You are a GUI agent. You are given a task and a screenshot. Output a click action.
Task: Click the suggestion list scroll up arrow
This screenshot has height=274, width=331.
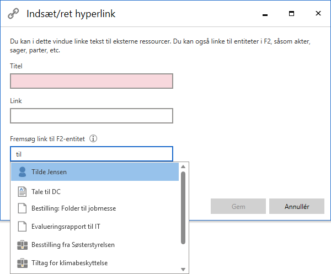point(183,166)
